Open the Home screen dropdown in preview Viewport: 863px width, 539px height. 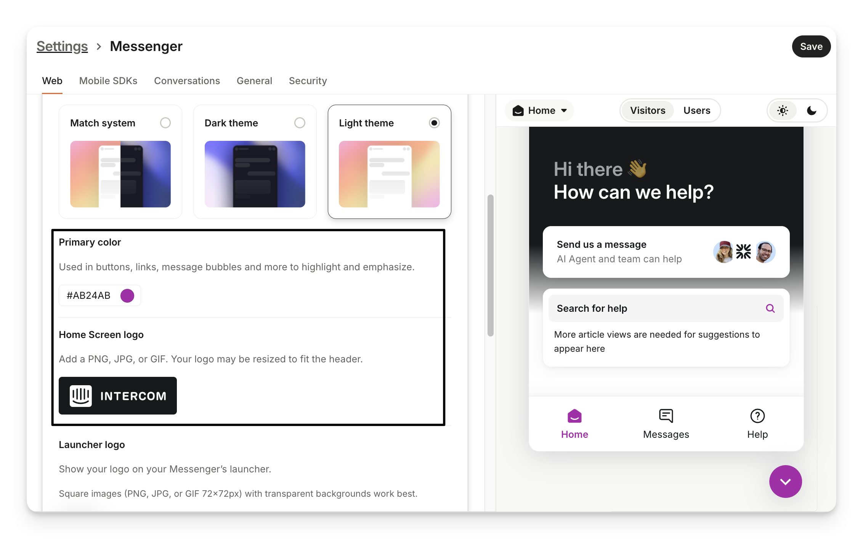539,110
